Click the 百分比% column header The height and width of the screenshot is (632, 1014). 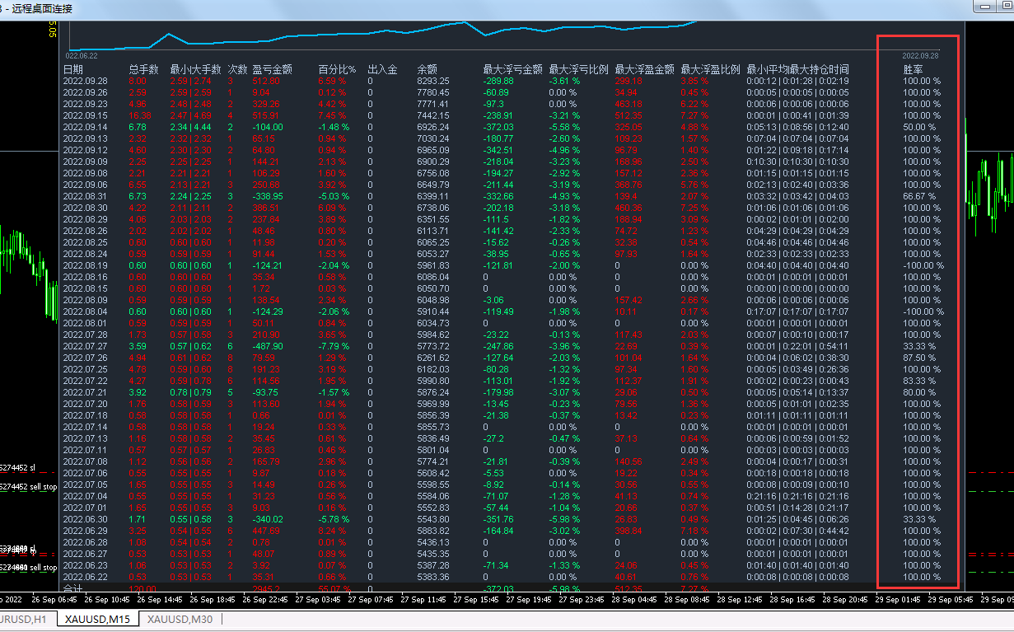click(x=337, y=69)
